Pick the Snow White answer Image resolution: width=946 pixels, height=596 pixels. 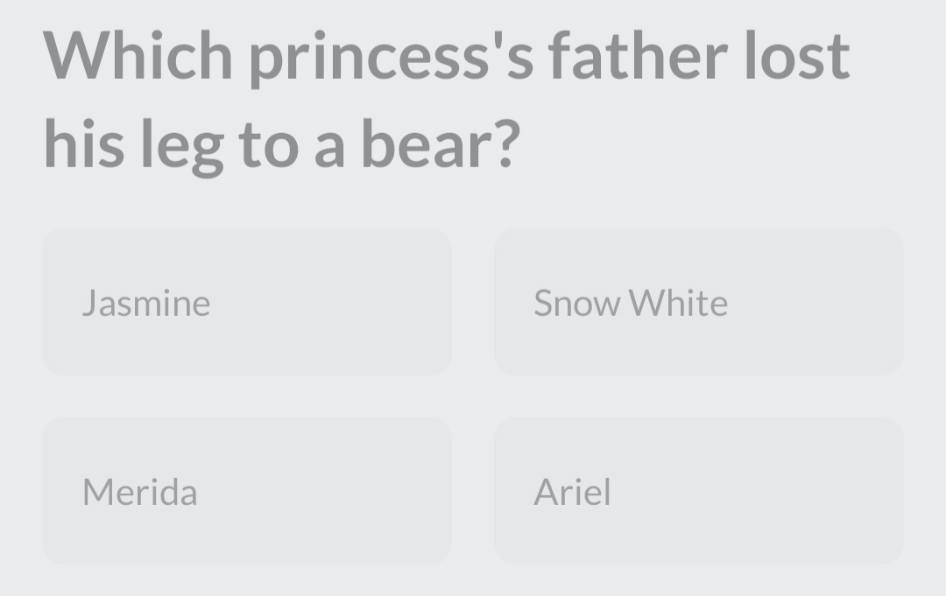click(x=699, y=302)
